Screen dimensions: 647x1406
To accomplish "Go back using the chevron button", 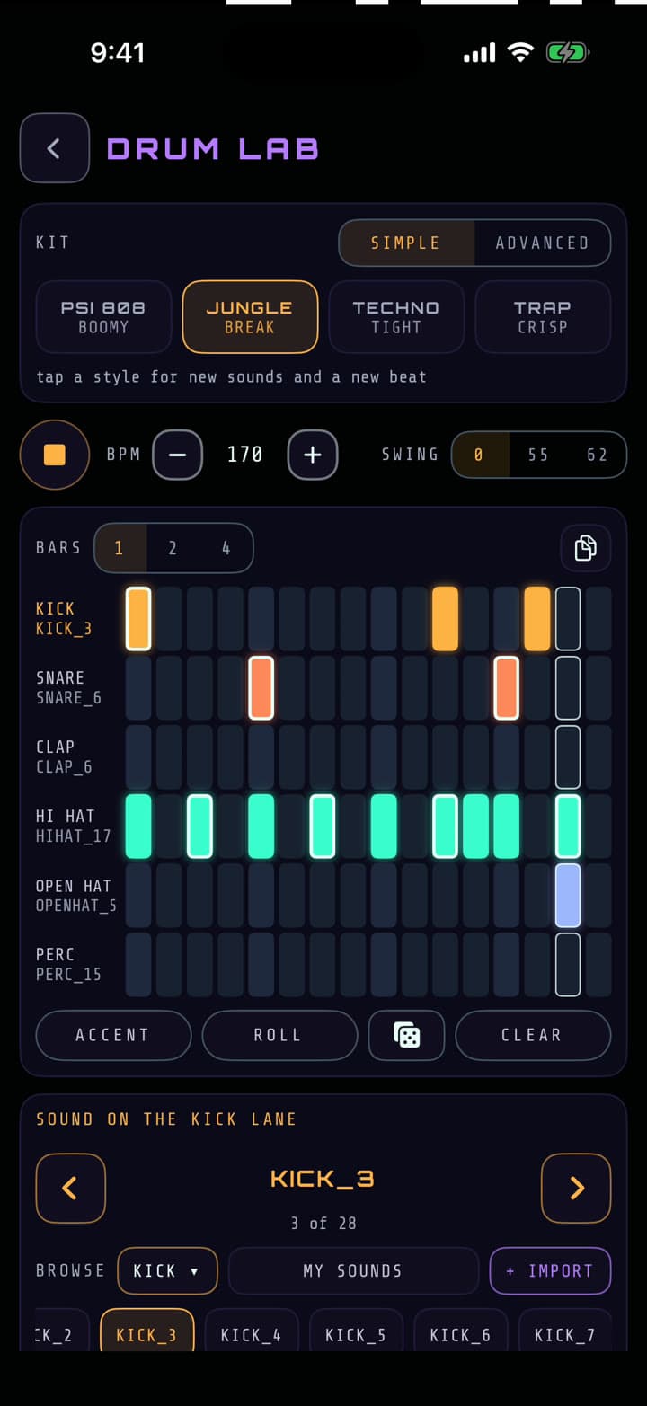I will click(x=55, y=148).
